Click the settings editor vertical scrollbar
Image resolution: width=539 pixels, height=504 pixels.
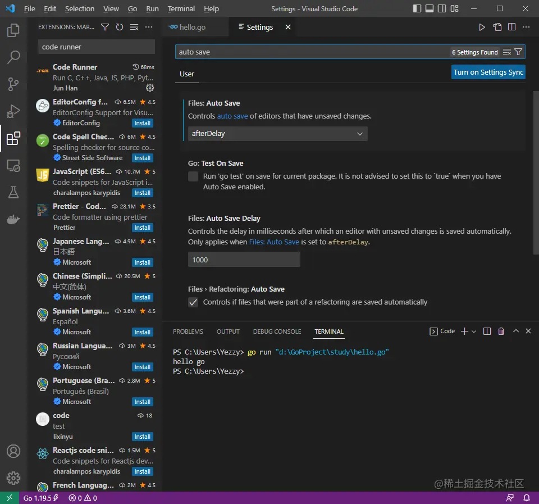point(536,172)
